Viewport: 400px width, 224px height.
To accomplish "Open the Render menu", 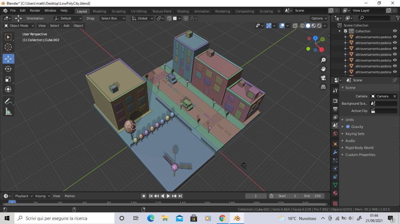I will [x=35, y=11].
